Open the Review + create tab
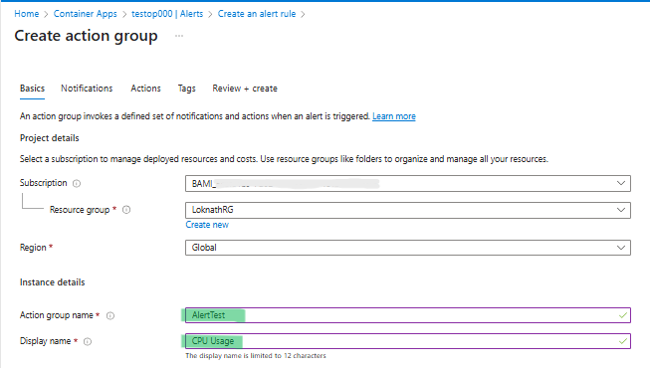The image size is (650, 368). click(245, 89)
